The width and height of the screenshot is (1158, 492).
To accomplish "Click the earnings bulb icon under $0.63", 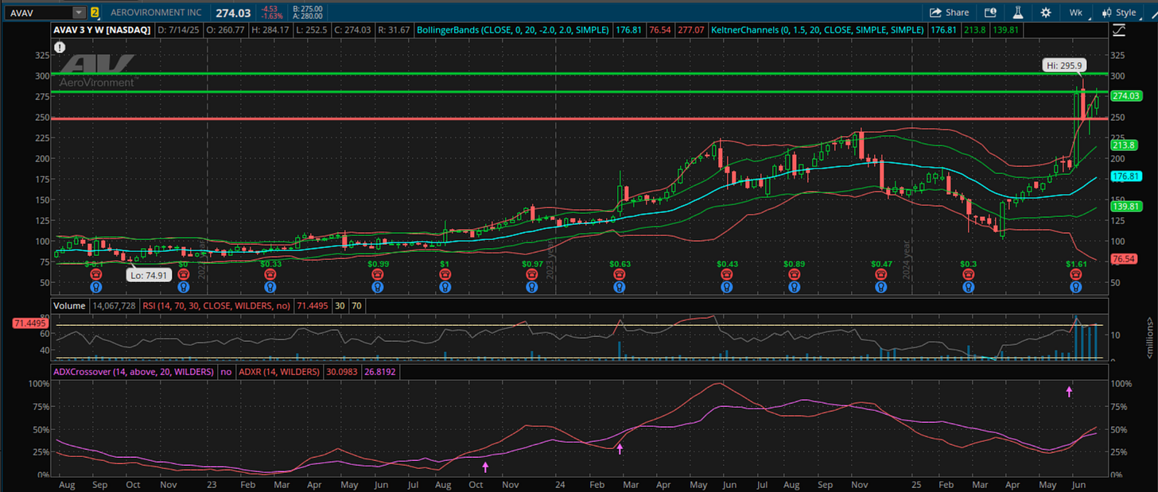I will point(620,287).
